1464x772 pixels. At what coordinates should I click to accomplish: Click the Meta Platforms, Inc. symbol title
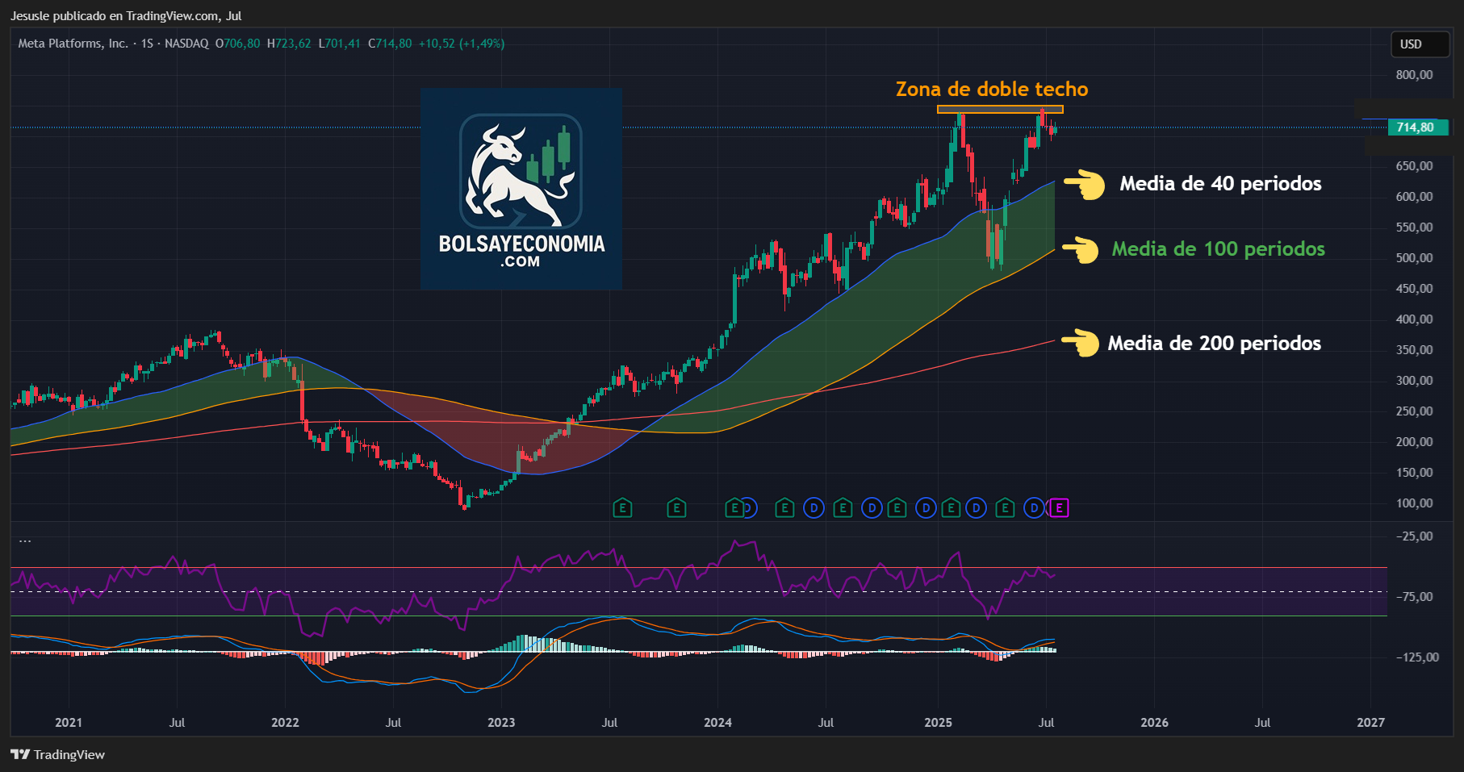pyautogui.click(x=73, y=44)
